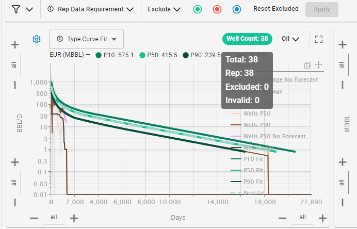Click the Days x-axis label
Viewport: 357px width, 229px height.
[x=178, y=218]
